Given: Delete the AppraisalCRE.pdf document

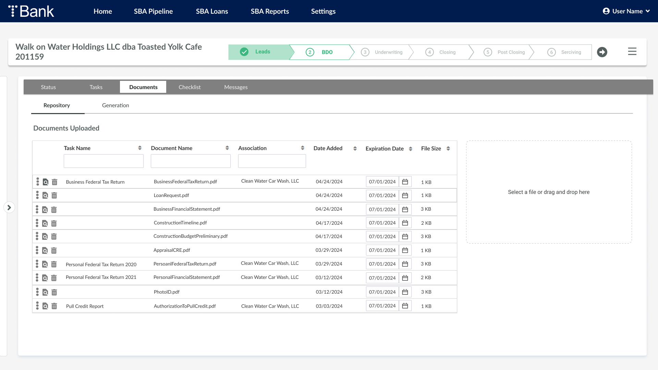Looking at the screenshot, I should click(x=54, y=250).
